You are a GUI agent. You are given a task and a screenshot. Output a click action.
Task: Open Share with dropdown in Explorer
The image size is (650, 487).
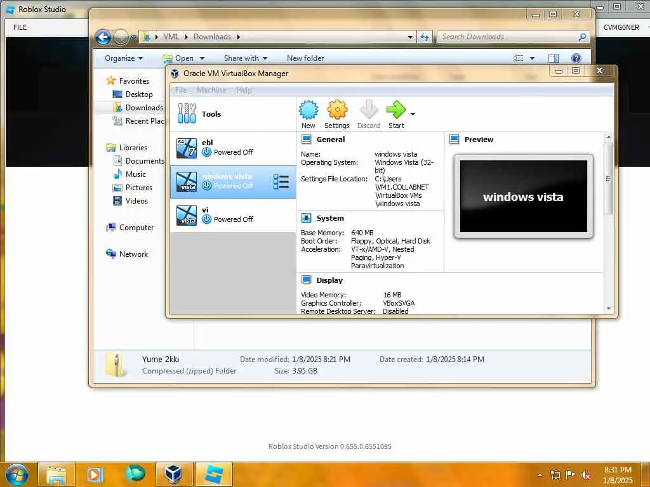tap(246, 58)
